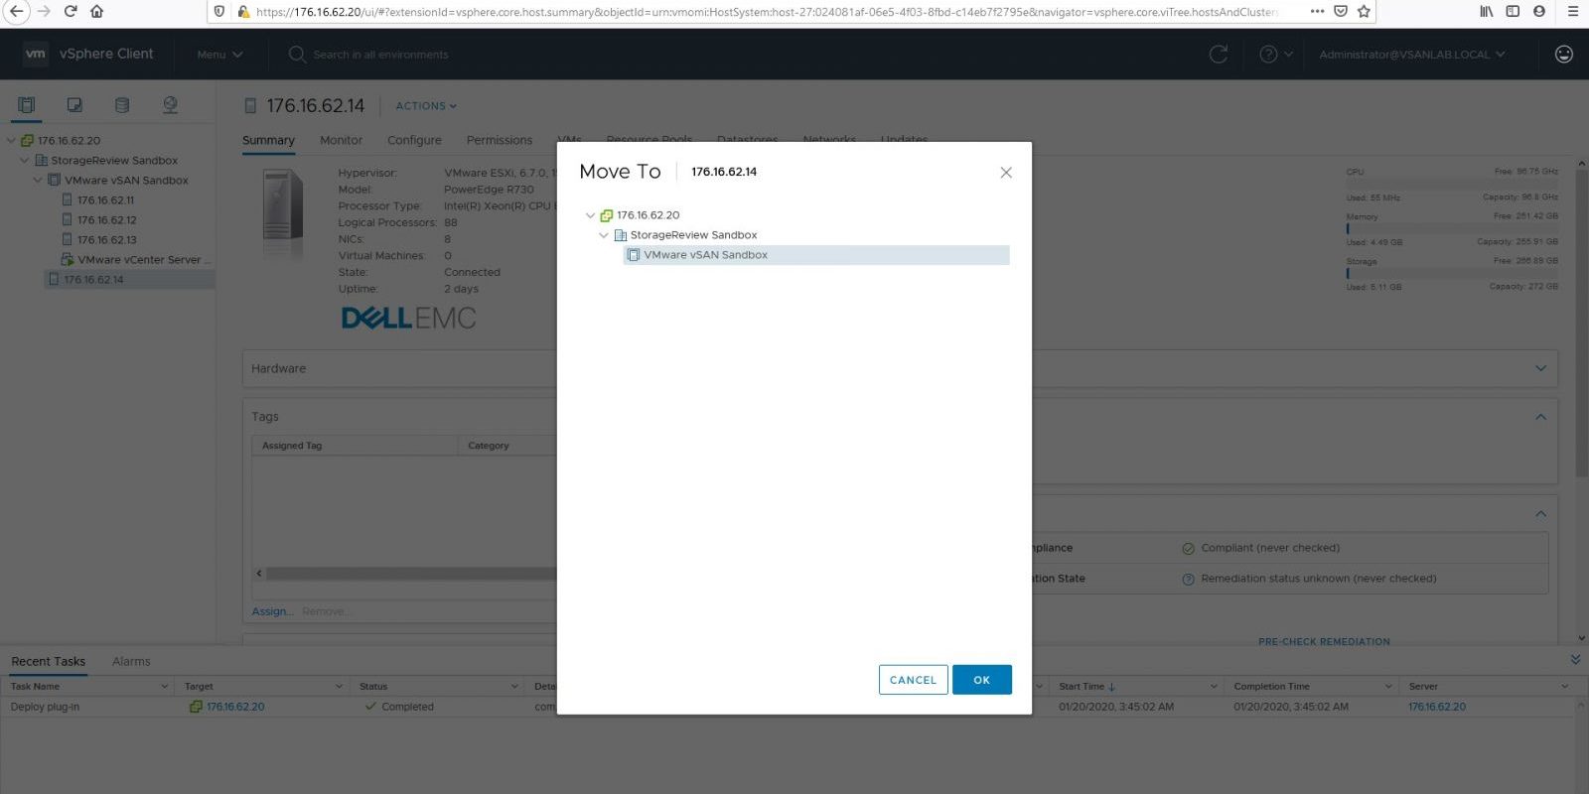Image resolution: width=1589 pixels, height=794 pixels.
Task: Switch to the Summary tab
Action: 268,141
